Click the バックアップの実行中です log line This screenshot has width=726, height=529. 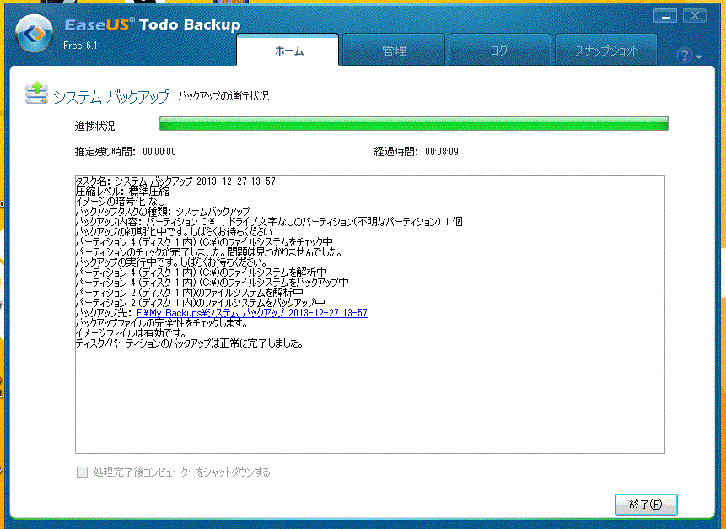171,262
